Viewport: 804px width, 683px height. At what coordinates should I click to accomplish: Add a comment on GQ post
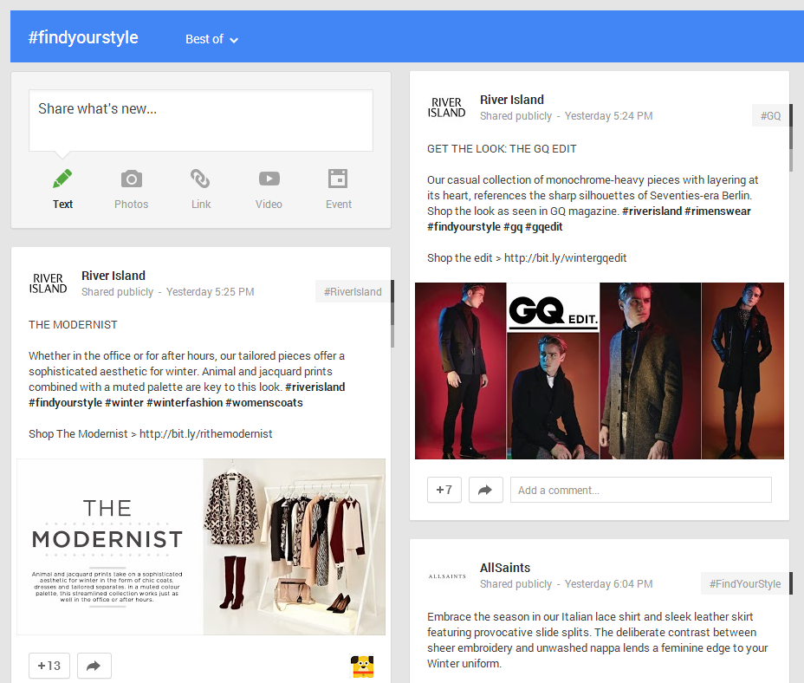point(641,490)
